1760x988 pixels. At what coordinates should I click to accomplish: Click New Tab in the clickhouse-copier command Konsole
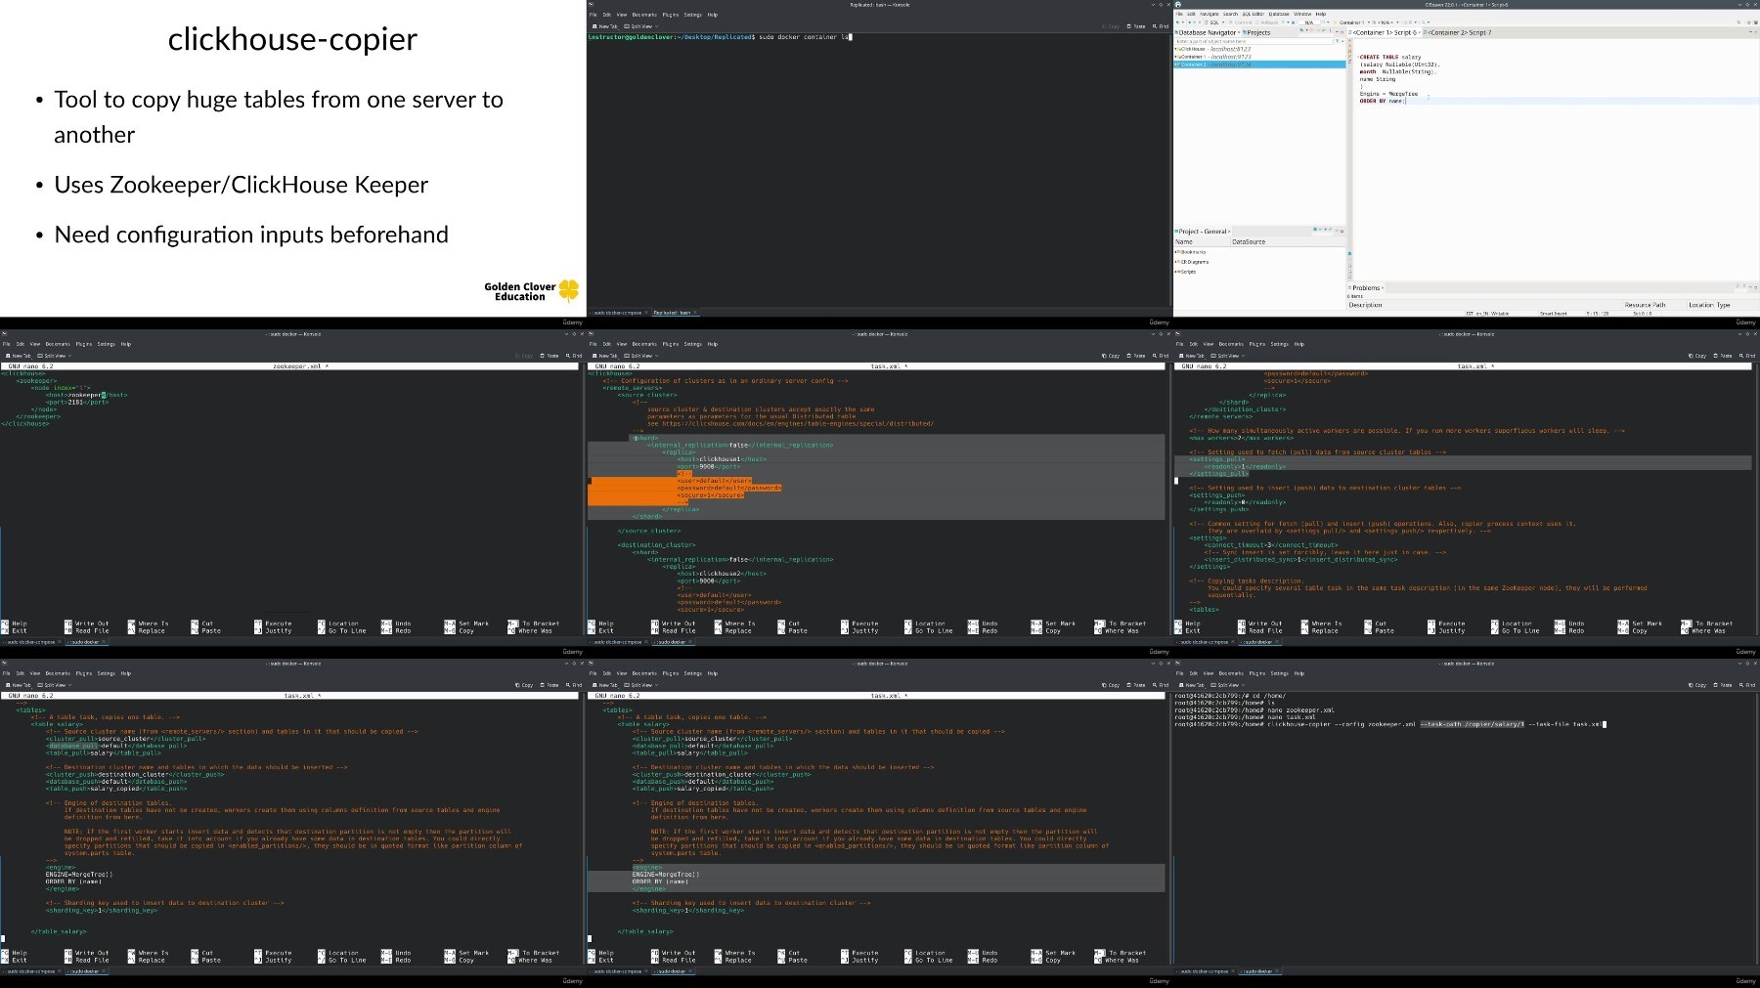pyautogui.click(x=1193, y=685)
